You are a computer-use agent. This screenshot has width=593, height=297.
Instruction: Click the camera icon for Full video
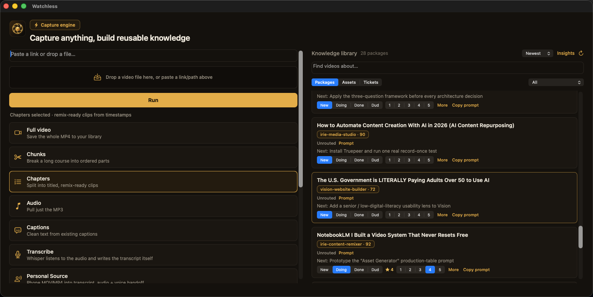coord(18,133)
